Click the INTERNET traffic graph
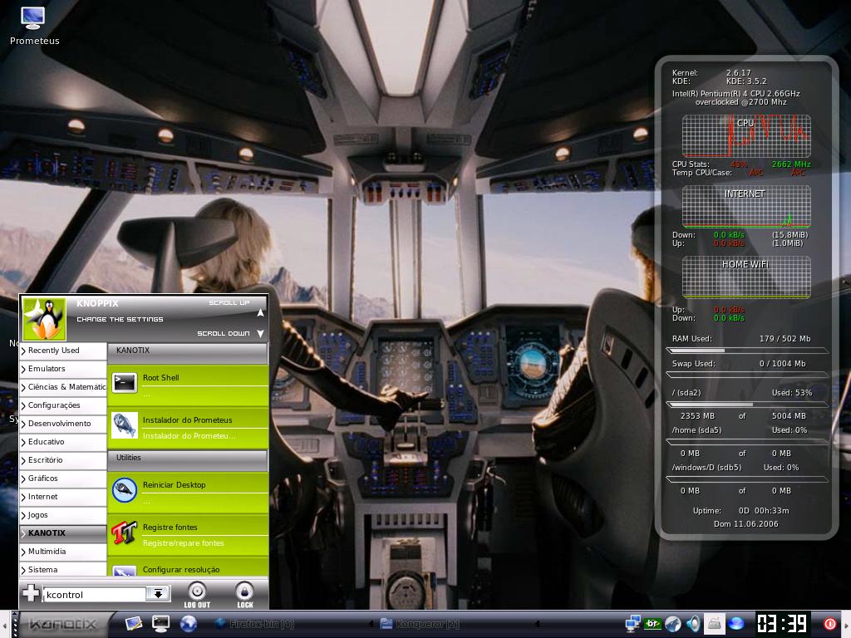The image size is (851, 638). pyautogui.click(x=746, y=207)
